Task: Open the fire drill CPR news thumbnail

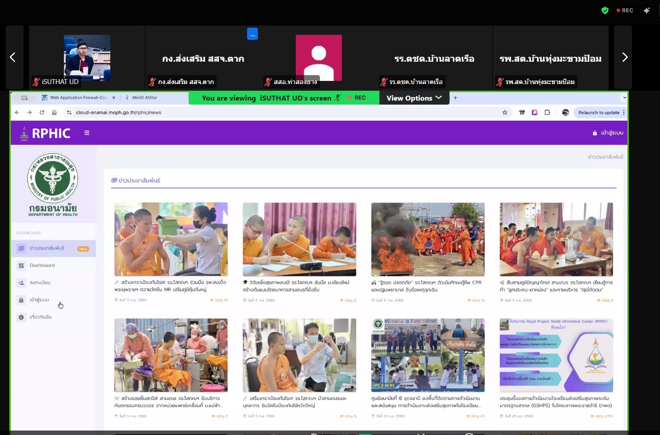Action: [x=428, y=239]
